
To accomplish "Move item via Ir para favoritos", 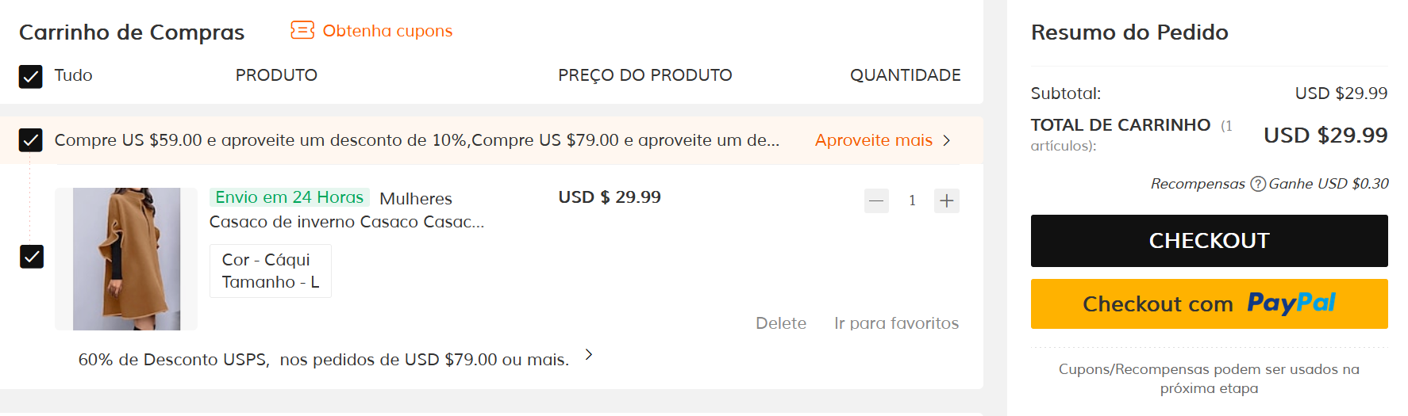I will tap(896, 323).
